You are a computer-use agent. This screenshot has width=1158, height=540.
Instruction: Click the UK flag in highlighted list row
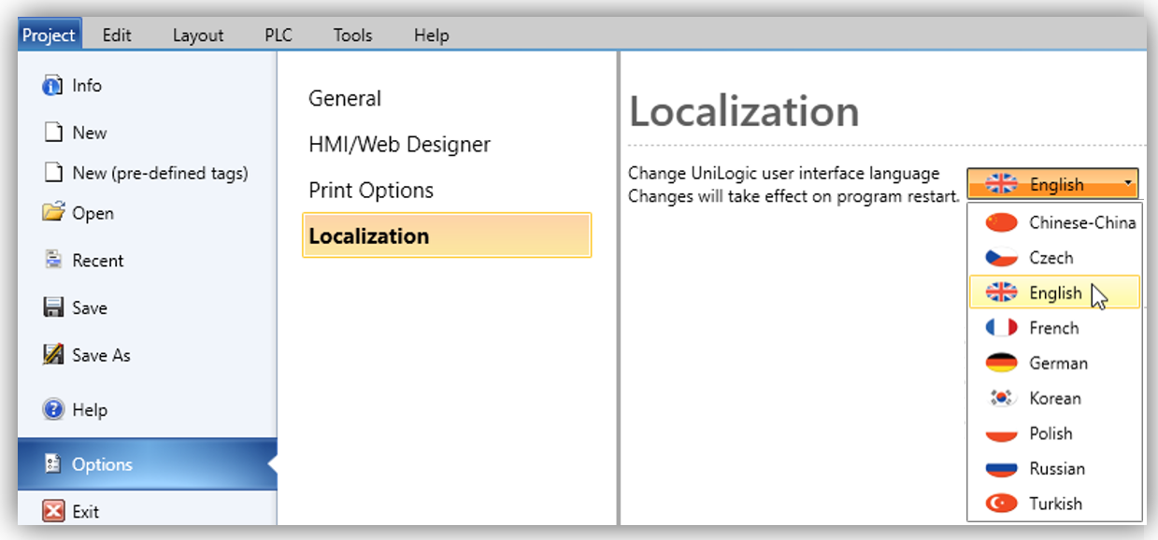[1002, 292]
